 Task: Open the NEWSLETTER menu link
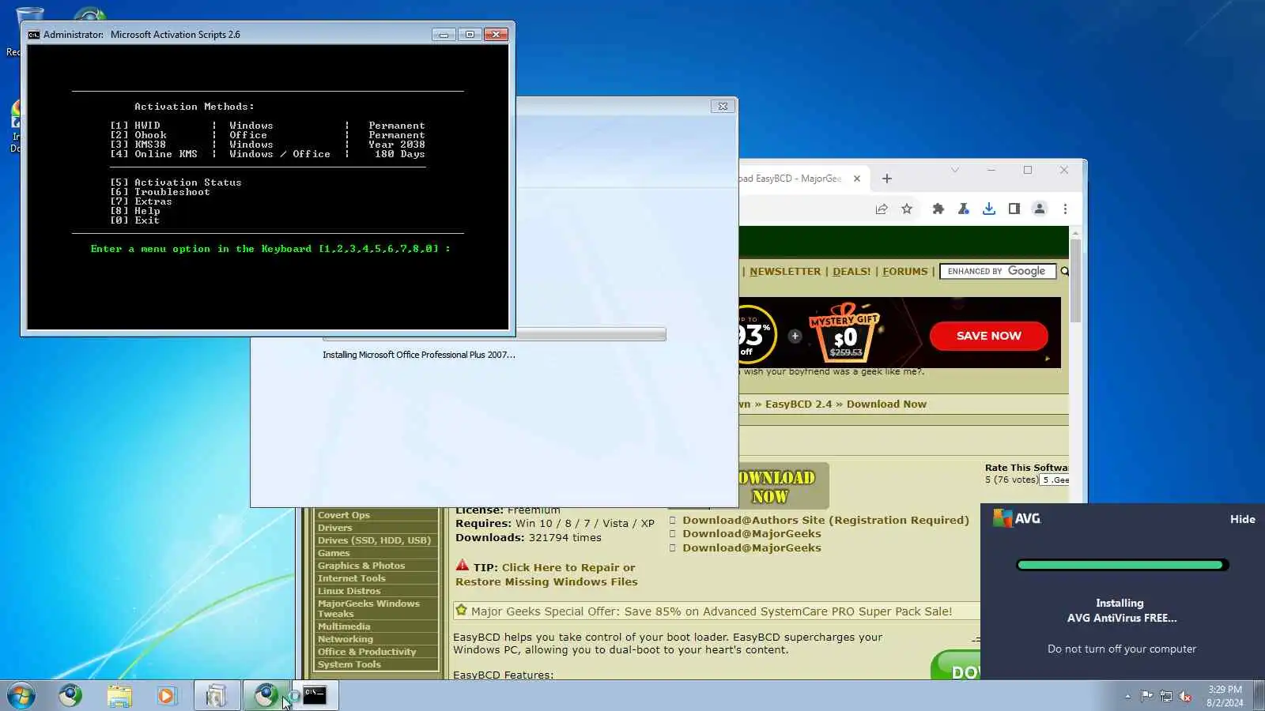tap(785, 271)
